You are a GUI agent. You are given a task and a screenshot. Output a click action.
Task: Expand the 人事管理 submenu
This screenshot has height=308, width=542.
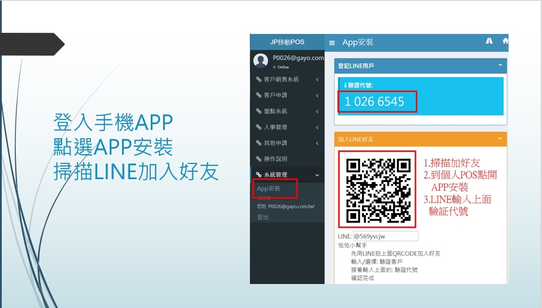pos(317,127)
